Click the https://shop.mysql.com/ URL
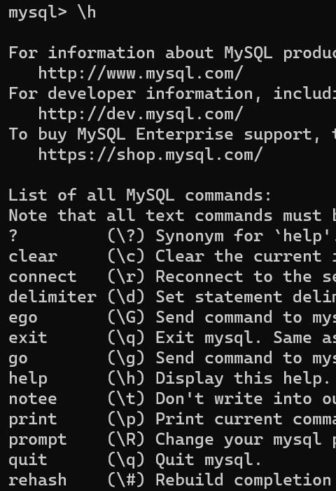 click(150, 155)
